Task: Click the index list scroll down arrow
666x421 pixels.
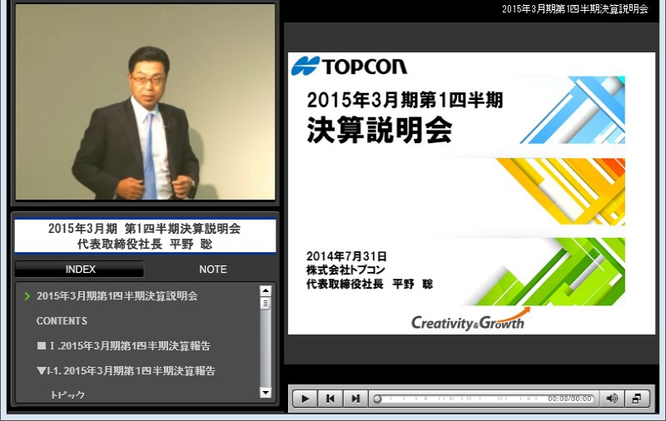Action: coord(266,392)
